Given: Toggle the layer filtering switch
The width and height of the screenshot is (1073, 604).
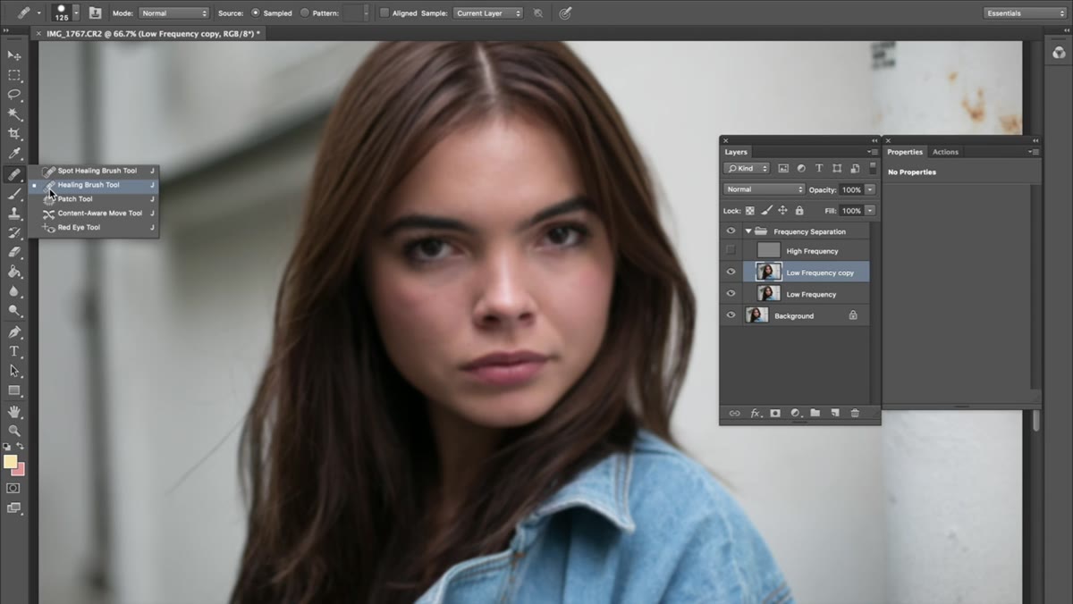Looking at the screenshot, I should pyautogui.click(x=874, y=168).
